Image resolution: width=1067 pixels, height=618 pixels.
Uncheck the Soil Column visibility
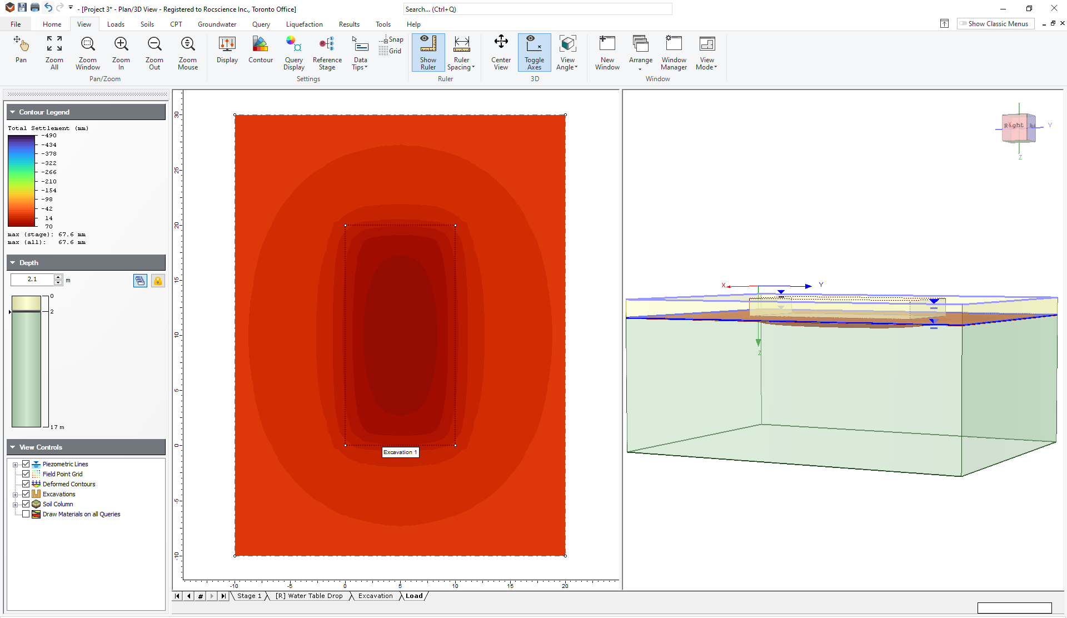(26, 504)
